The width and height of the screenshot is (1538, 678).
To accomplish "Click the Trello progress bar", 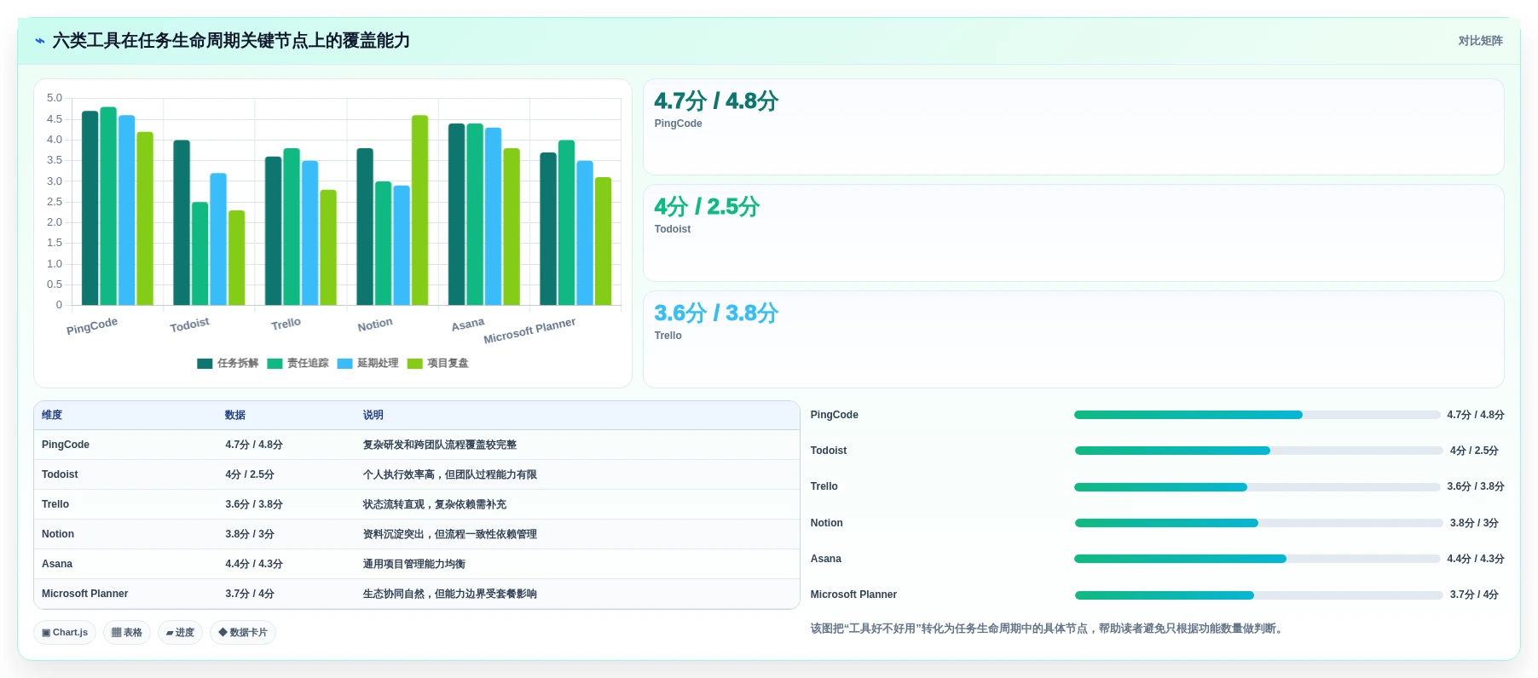I will pyautogui.click(x=1257, y=487).
